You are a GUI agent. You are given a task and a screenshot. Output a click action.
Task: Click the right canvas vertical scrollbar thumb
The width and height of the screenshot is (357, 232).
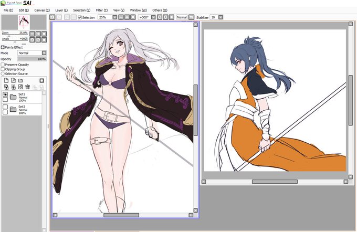click(351, 100)
